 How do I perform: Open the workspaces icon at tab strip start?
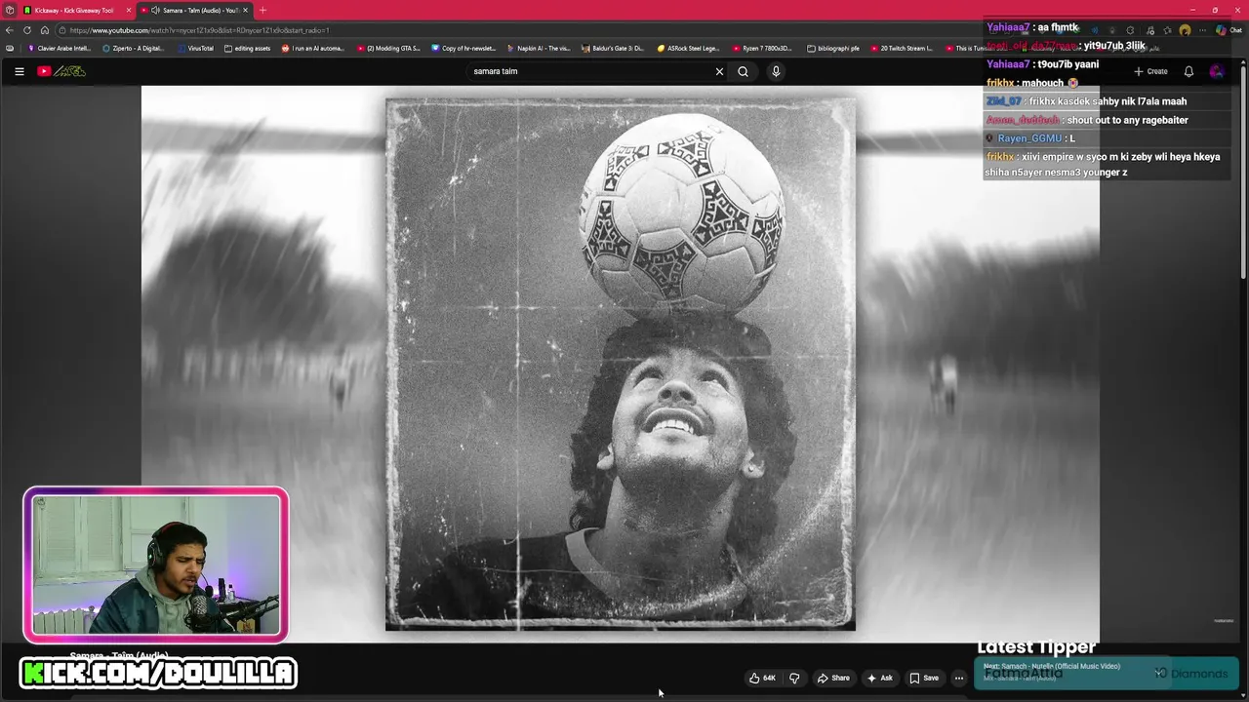click(x=9, y=10)
